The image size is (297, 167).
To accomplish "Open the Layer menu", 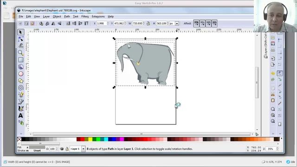I will click(46, 17).
